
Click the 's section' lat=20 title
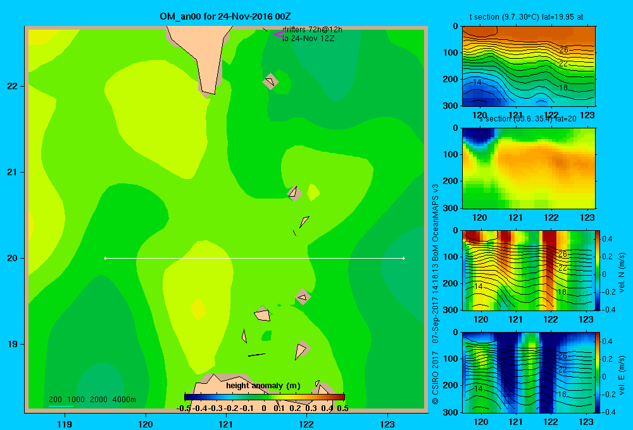528,119
